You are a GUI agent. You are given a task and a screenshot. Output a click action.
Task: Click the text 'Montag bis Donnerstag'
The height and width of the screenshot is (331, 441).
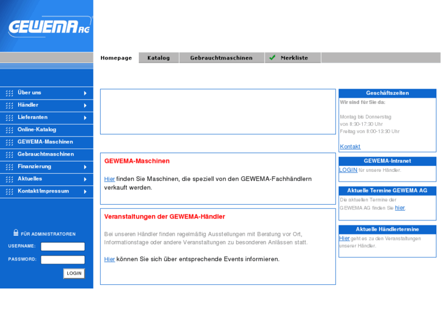365,117
